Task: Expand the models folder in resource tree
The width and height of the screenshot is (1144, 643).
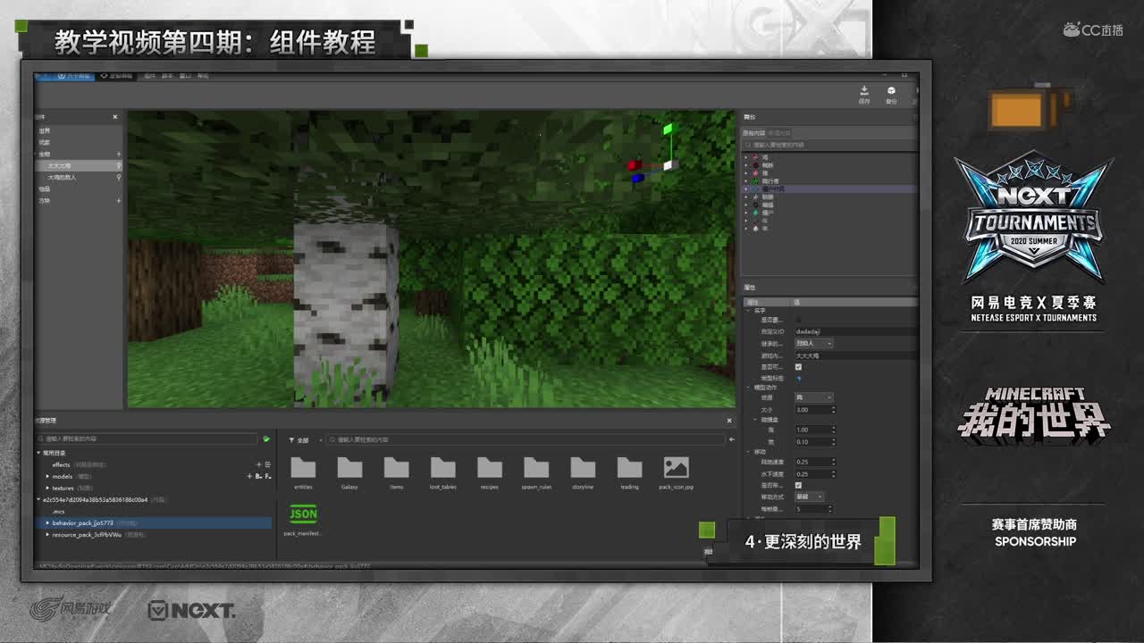Action: (x=48, y=476)
